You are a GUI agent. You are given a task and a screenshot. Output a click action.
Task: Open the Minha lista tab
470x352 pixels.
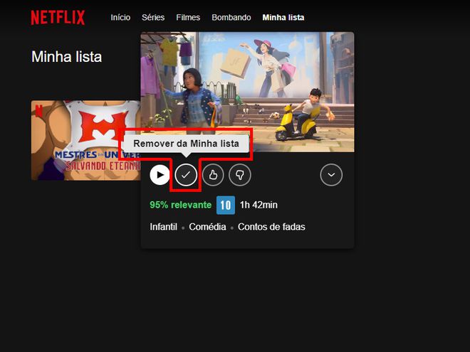click(283, 17)
